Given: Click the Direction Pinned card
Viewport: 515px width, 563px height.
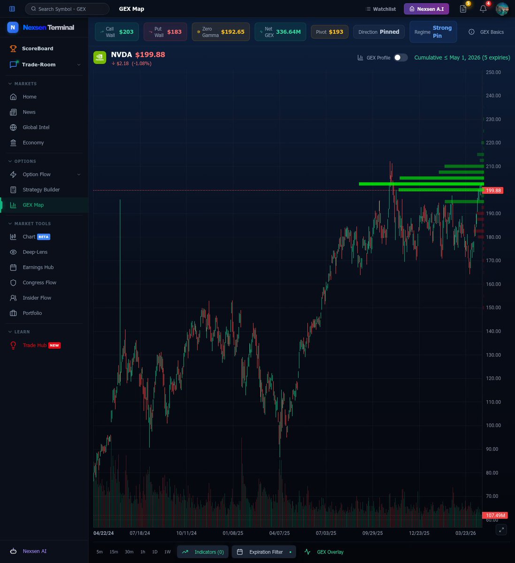Looking at the screenshot, I should tap(379, 32).
